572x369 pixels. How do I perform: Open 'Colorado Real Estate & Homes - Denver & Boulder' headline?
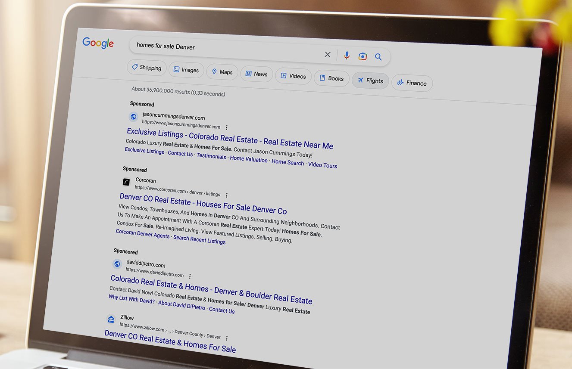click(211, 290)
